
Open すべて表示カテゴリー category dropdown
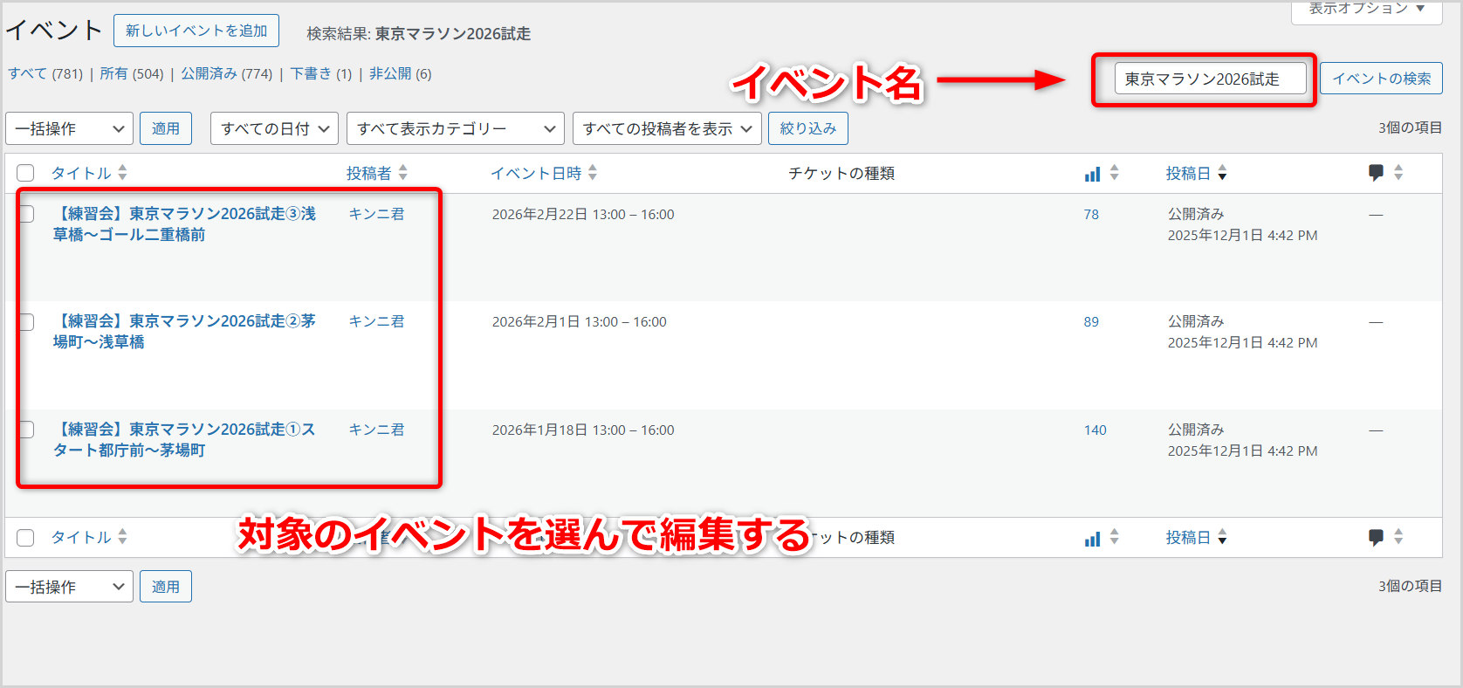[x=455, y=128]
